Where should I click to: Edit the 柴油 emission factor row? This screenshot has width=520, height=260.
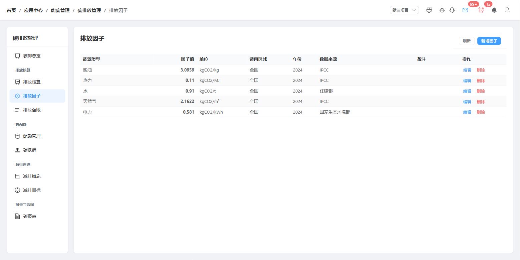[x=467, y=70]
